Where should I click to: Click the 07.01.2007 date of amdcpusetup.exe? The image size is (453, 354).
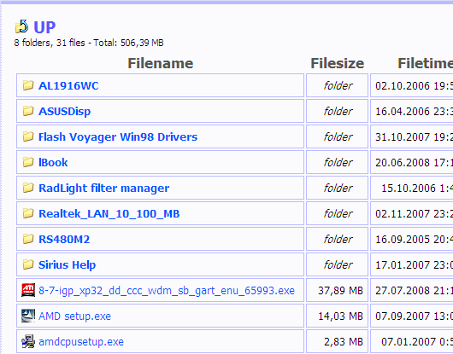(x=417, y=341)
